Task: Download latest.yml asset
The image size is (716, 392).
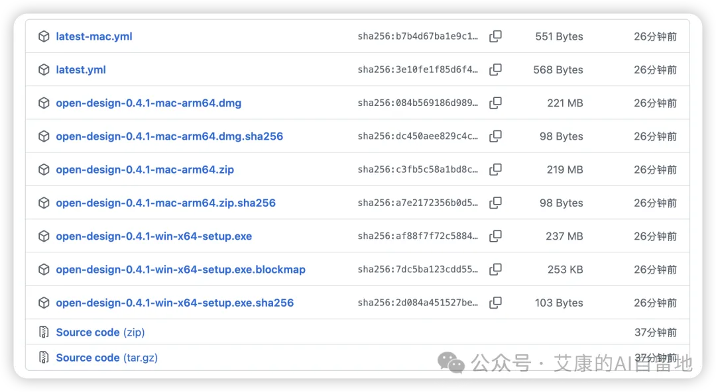Action: click(81, 70)
